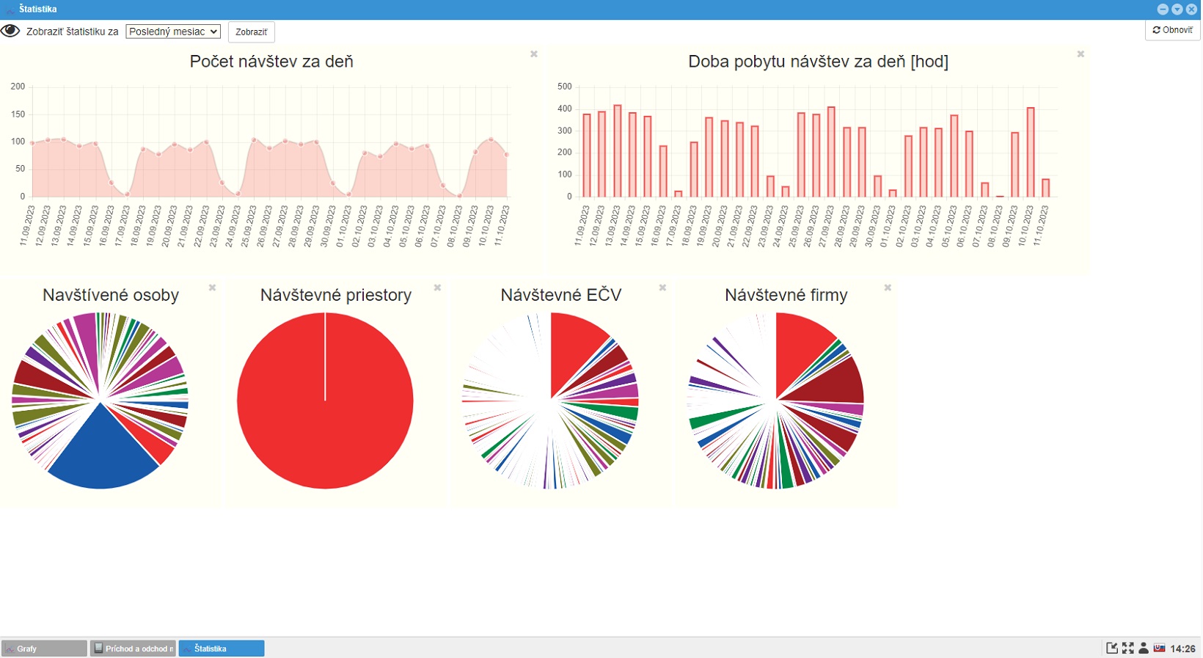Click the Navštívené osoby heading

[x=111, y=295]
